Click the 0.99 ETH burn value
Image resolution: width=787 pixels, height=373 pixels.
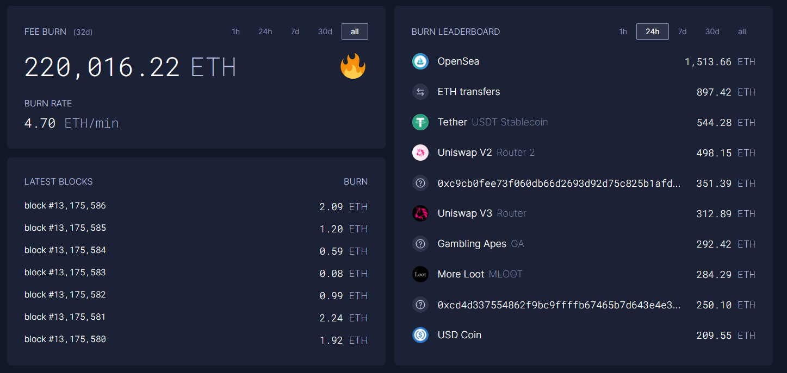pyautogui.click(x=344, y=296)
